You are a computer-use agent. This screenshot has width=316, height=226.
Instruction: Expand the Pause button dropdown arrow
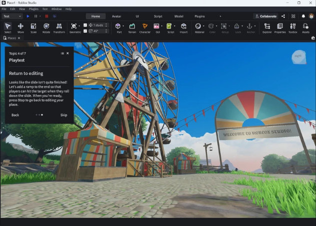click(x=40, y=16)
